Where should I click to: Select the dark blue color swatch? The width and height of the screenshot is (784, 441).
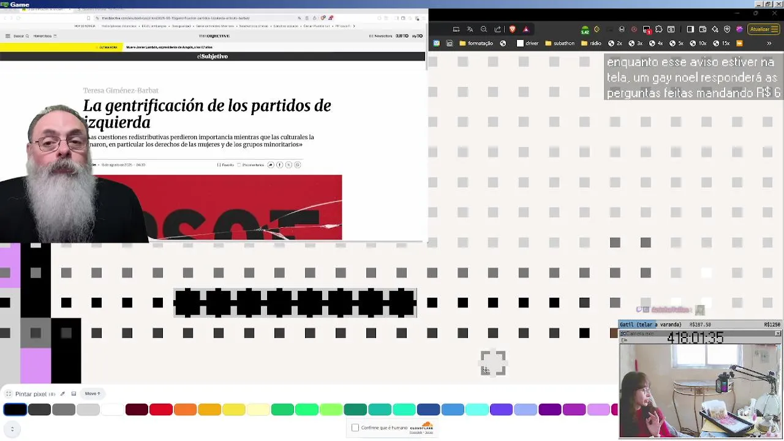[428, 410]
